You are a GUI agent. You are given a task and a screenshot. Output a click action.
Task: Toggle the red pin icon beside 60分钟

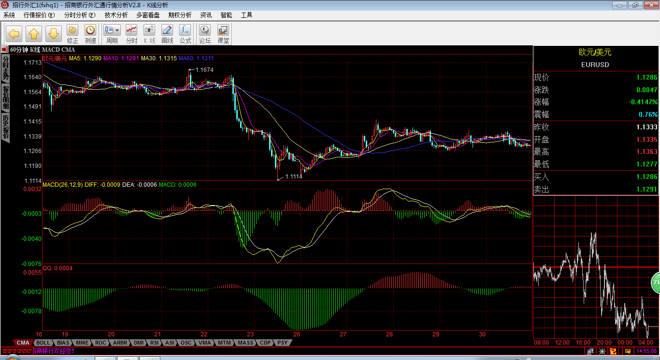click(x=4, y=49)
